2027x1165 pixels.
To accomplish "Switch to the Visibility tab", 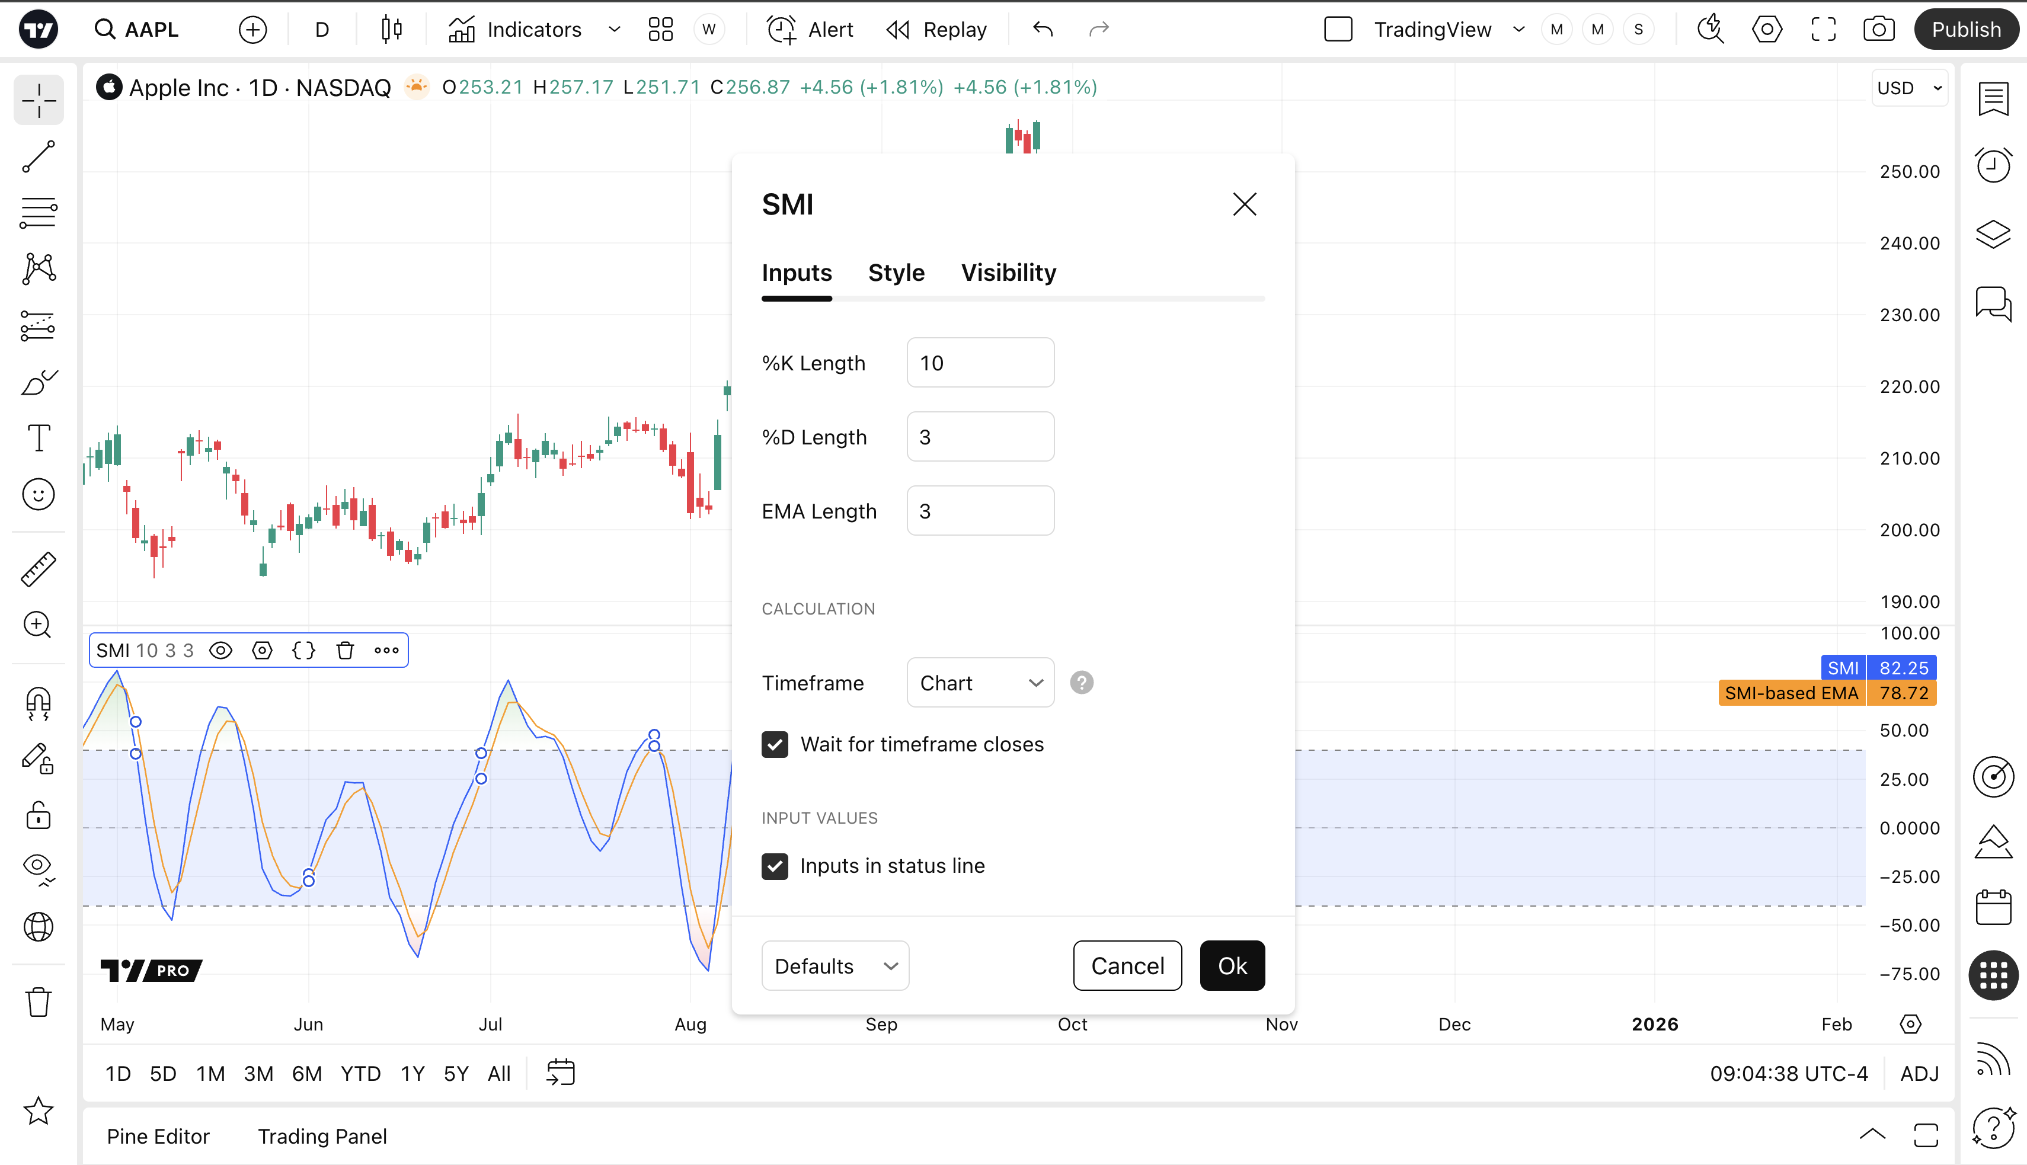I will (1008, 273).
